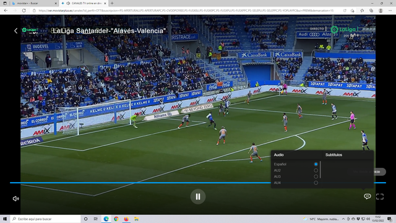Click the browser back arrow
Image resolution: width=396 pixels, height=223 pixels.
point(6,11)
